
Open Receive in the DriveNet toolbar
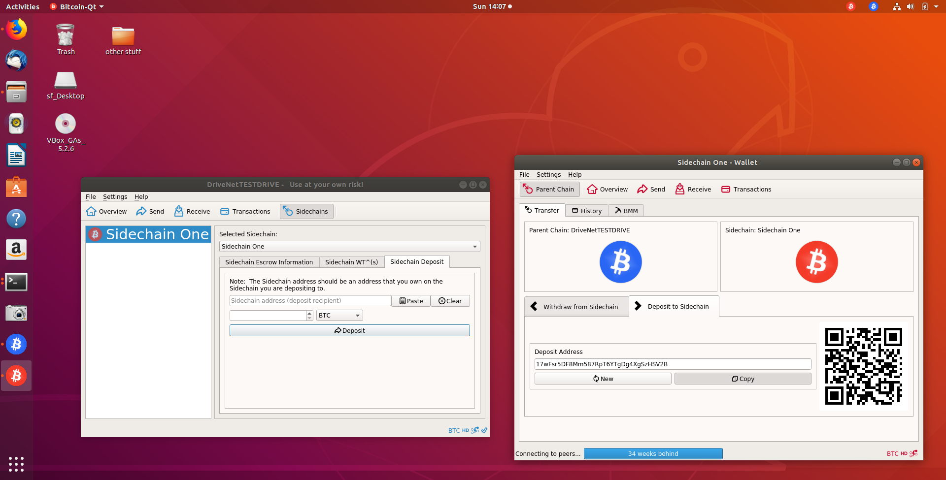[192, 211]
